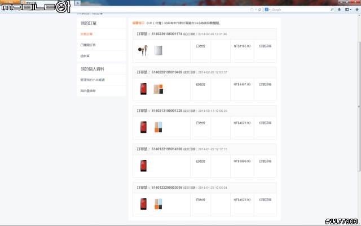Click the NT$4623.00 price of order 5140122299003036
The image size is (361, 226).
pos(242,199)
